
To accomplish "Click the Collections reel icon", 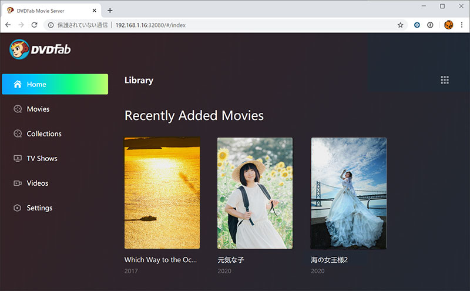I will click(x=18, y=133).
